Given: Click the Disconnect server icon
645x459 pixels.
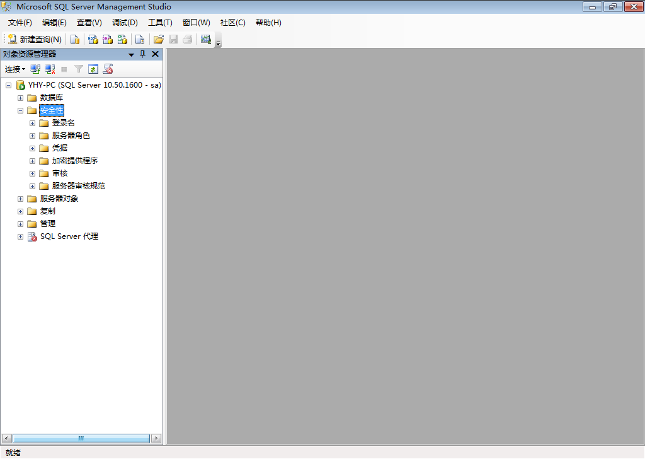Looking at the screenshot, I should point(50,69).
